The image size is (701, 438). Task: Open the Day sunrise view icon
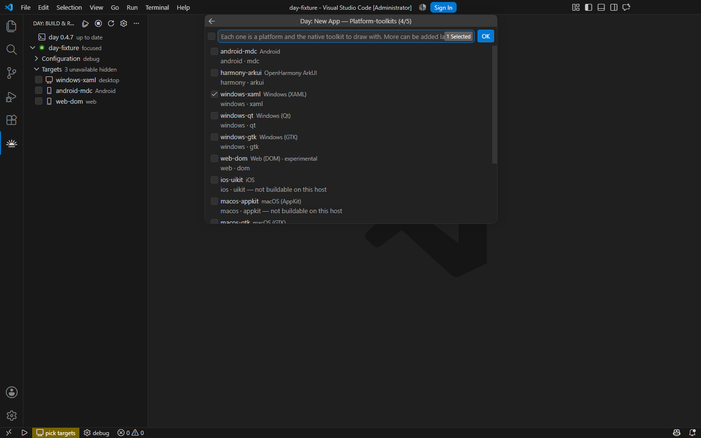tap(11, 143)
